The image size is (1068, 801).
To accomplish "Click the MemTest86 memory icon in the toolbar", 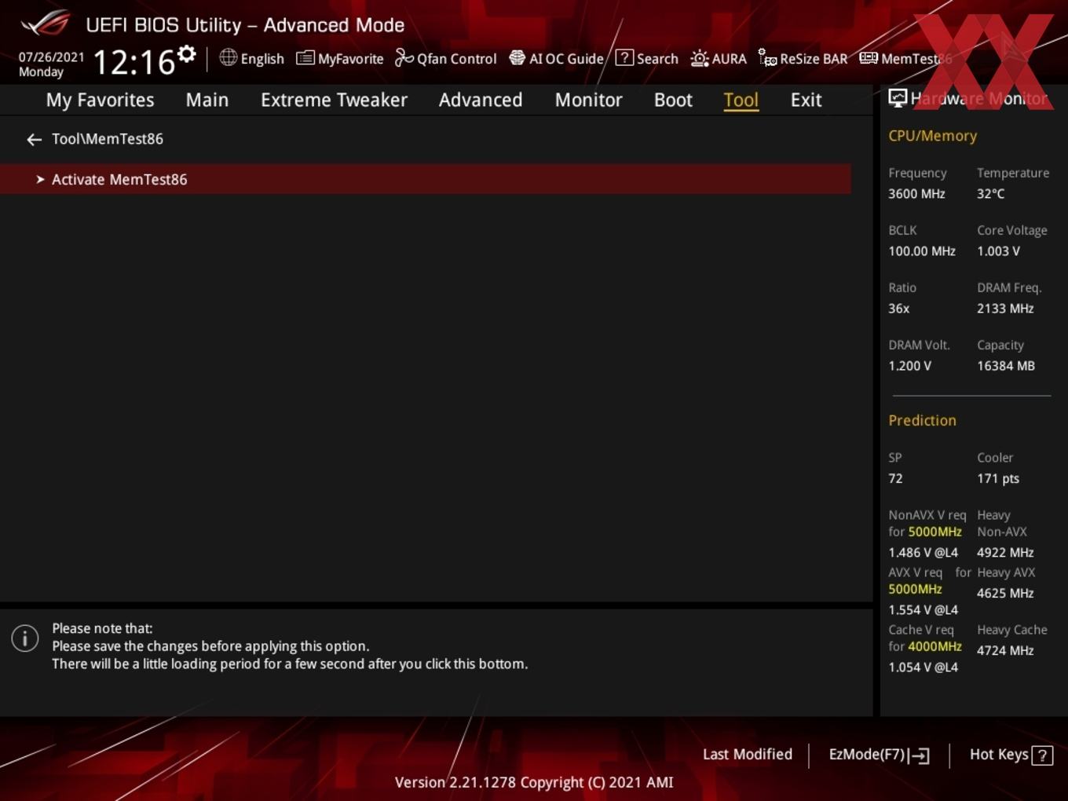I will 869,58.
